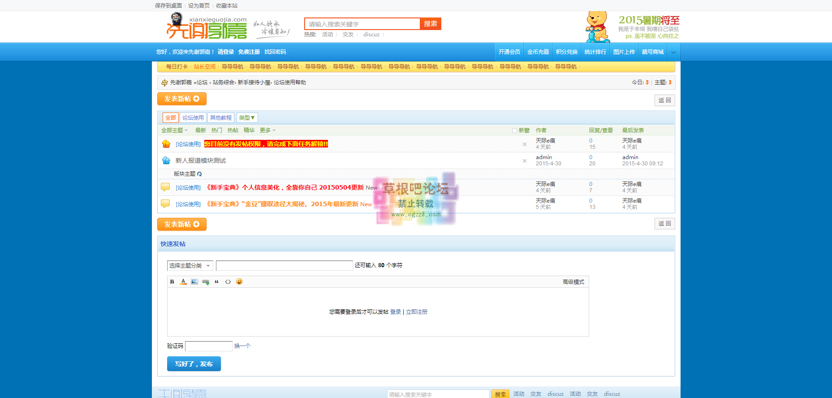Click the 验证码 input field
The height and width of the screenshot is (398, 832).
209,346
